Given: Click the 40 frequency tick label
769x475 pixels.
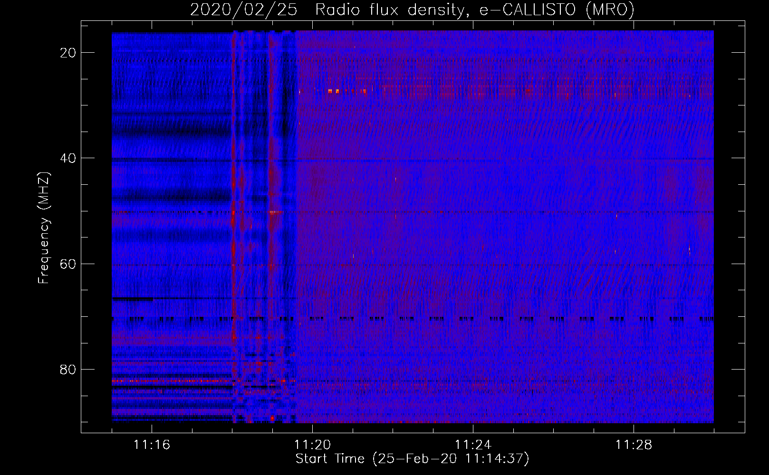Looking at the screenshot, I should (68, 158).
